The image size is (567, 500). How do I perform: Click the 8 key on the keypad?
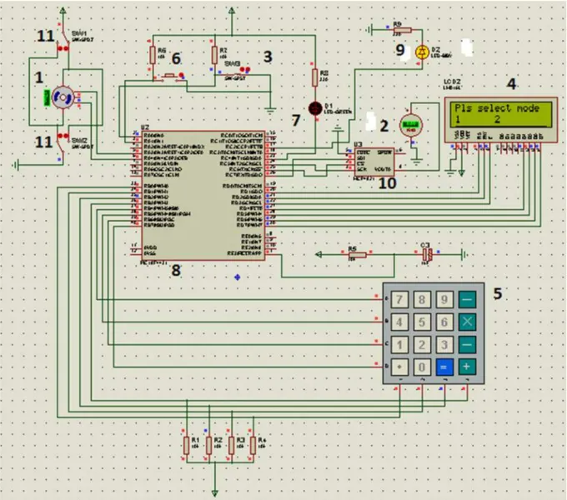[422, 299]
